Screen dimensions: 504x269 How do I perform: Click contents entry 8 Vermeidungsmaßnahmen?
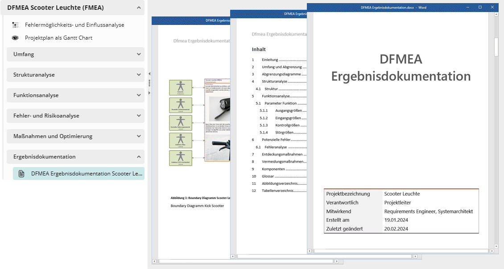[x=279, y=162]
